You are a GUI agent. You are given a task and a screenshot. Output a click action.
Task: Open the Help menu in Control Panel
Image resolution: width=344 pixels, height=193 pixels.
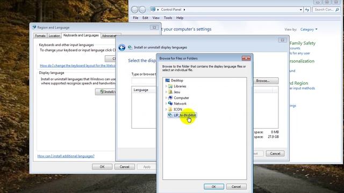180,18
